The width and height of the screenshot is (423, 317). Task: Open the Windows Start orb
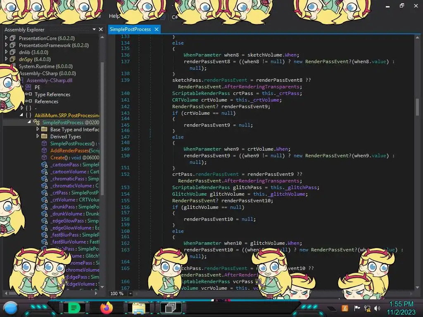(11, 308)
